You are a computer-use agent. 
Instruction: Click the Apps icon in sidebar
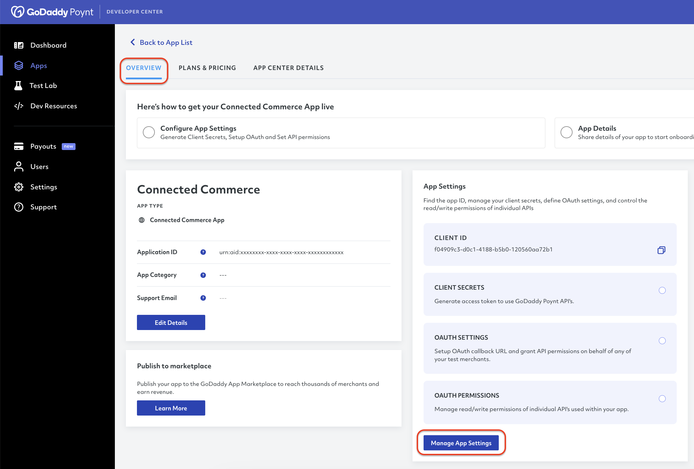18,65
